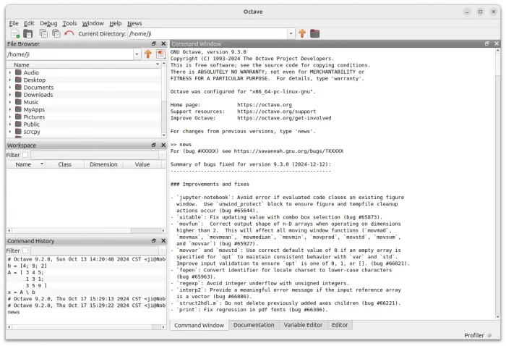Image resolution: width=506 pixels, height=346 pixels.
Task: Select the Documents folder icon
Action: coord(18,88)
